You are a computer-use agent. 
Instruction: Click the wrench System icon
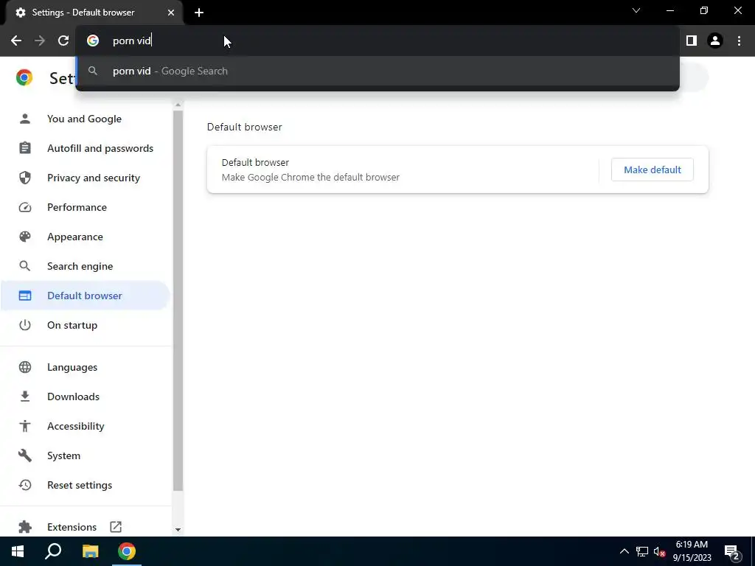click(25, 455)
